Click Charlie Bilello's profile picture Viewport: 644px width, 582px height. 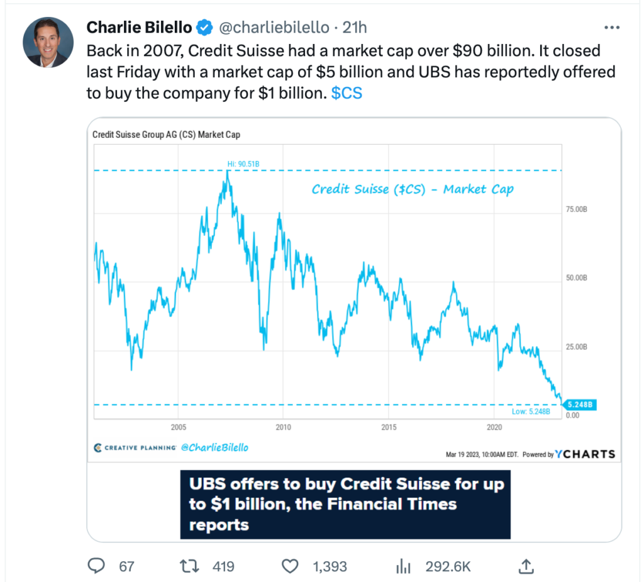[48, 42]
